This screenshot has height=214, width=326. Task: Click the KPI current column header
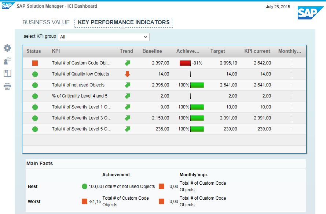tap(257, 51)
